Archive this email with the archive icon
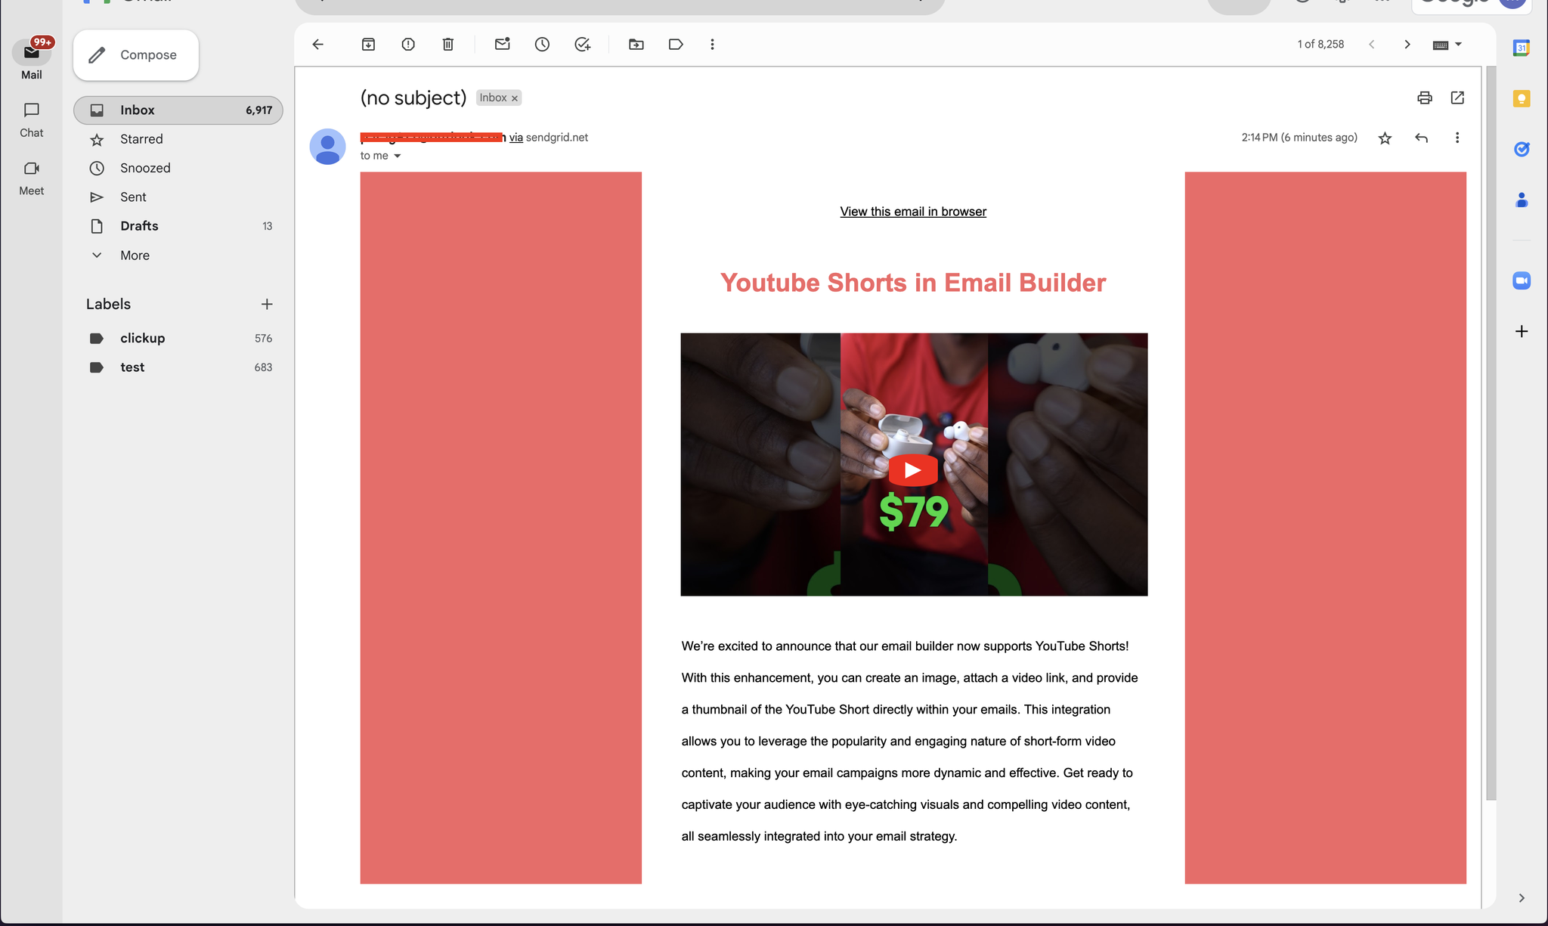Viewport: 1548px width, 926px height. [368, 45]
